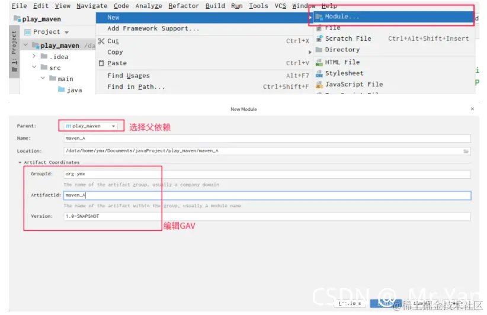Image resolution: width=487 pixels, height=315 pixels.
Task: Open the Run menu
Action: 236,5
